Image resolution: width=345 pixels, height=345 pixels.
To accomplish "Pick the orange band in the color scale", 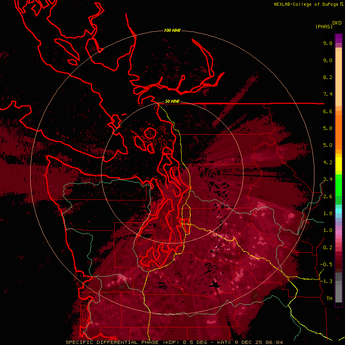I will (338, 131).
